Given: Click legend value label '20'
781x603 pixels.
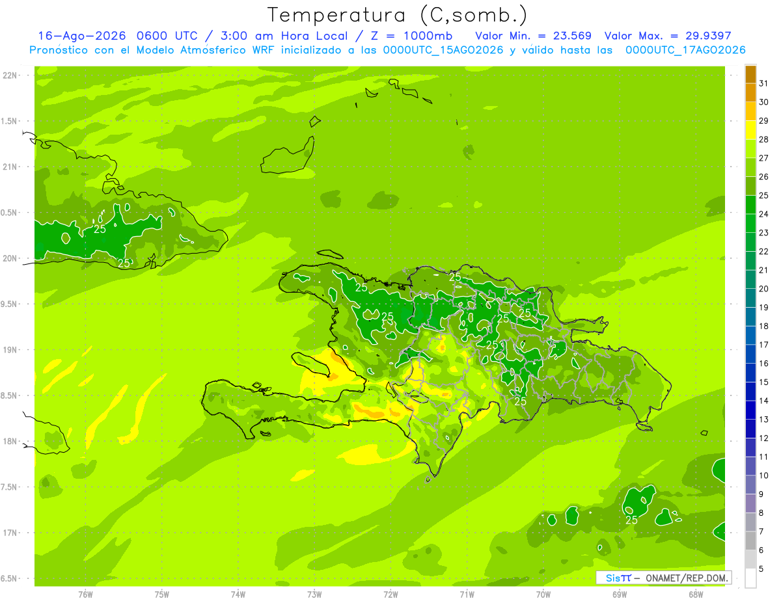Looking at the screenshot, I should pyautogui.click(x=764, y=289).
